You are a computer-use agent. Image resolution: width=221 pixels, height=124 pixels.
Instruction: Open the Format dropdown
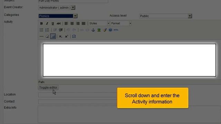coord(121,23)
